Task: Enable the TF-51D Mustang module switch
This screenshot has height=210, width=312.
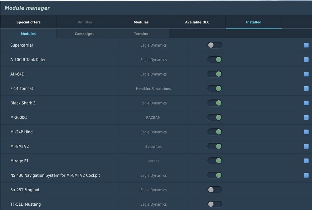Action: tap(215, 204)
